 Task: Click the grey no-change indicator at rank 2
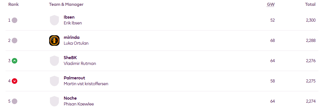pos(15,41)
